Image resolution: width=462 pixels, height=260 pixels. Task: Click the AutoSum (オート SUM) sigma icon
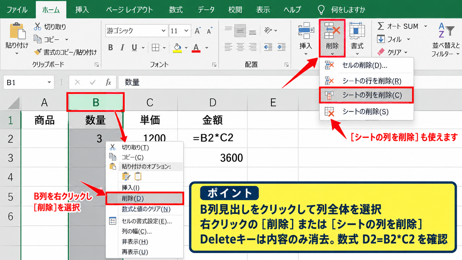click(x=381, y=26)
